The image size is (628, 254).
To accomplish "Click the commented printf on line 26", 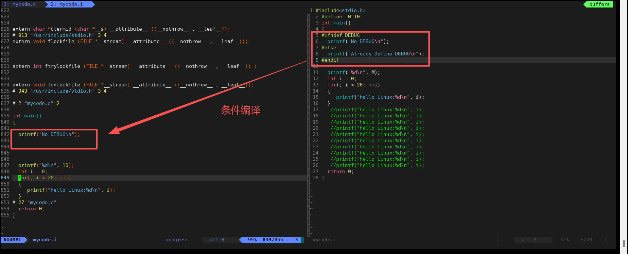I will [x=377, y=165].
